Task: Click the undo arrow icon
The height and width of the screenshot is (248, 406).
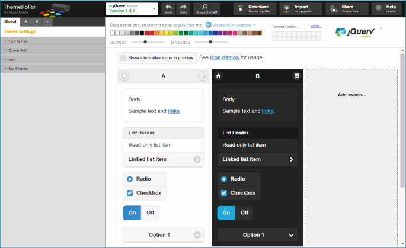Action: tap(168, 7)
